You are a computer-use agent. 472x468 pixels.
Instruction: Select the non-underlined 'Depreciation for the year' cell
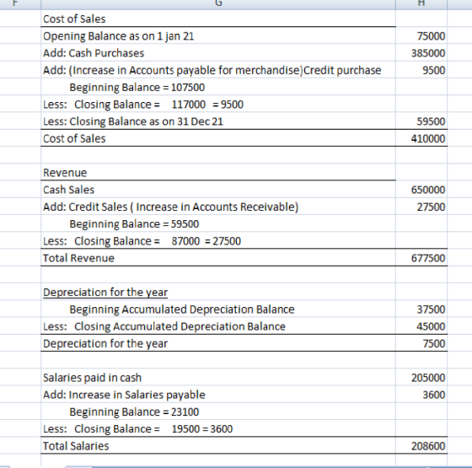click(x=218, y=343)
